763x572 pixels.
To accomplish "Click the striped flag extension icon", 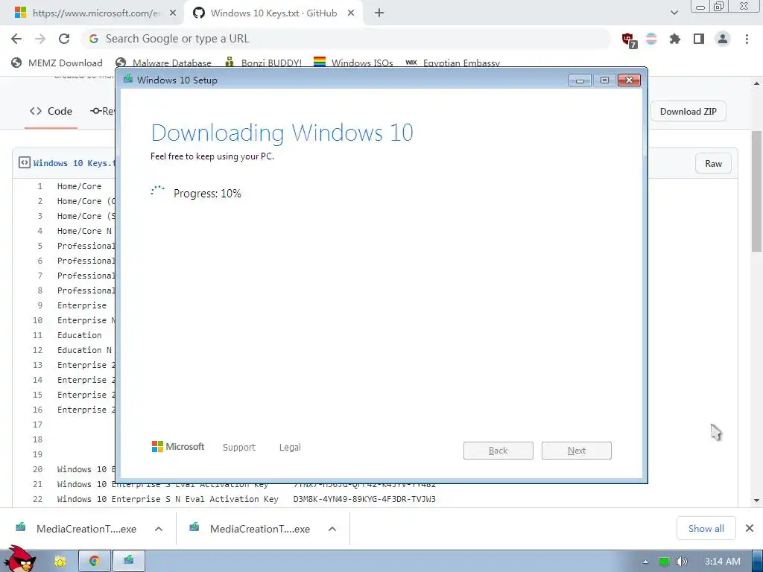I will (651, 39).
